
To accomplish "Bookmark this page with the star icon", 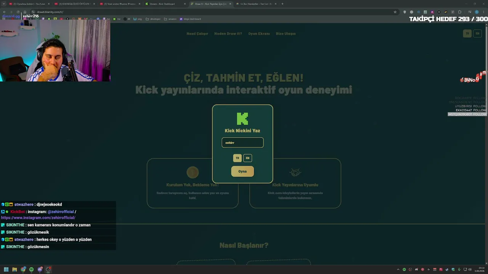I will 395,12.
